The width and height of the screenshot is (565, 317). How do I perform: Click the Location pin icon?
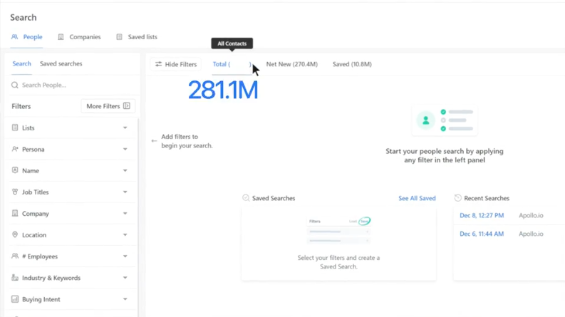tap(15, 234)
